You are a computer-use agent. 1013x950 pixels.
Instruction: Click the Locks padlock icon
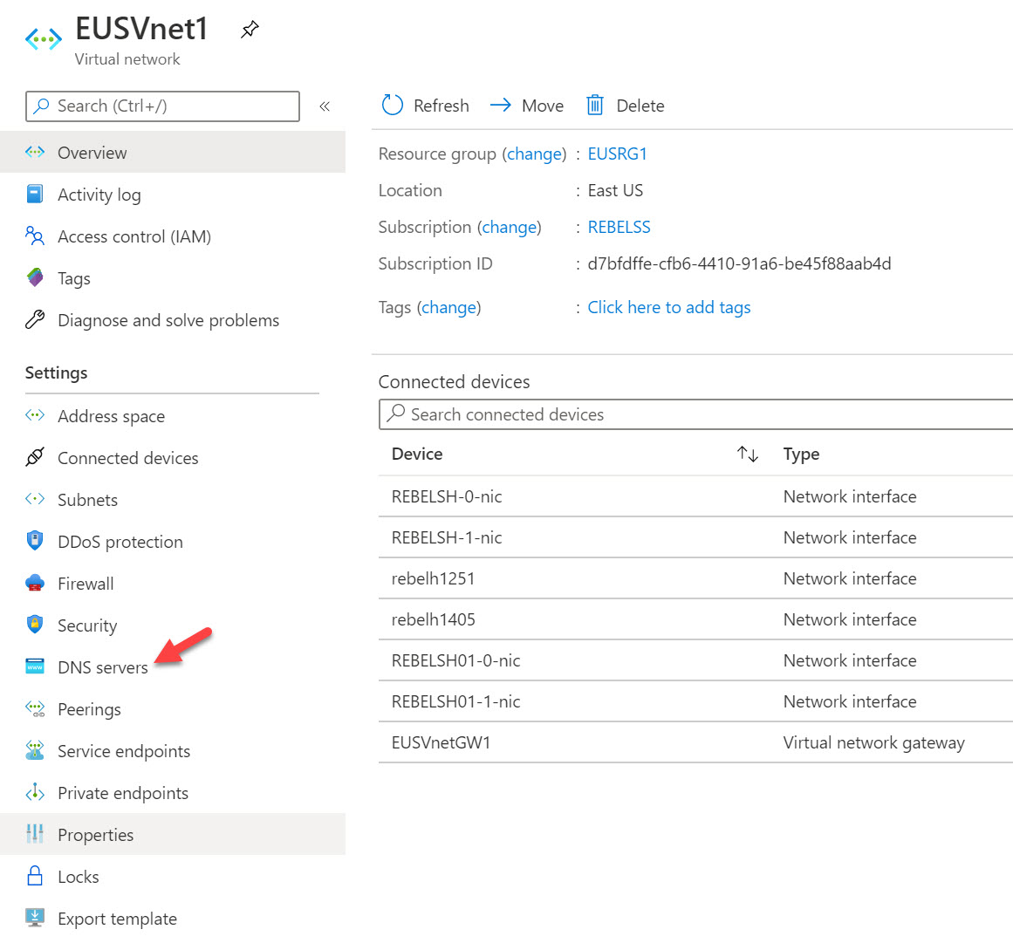click(35, 876)
